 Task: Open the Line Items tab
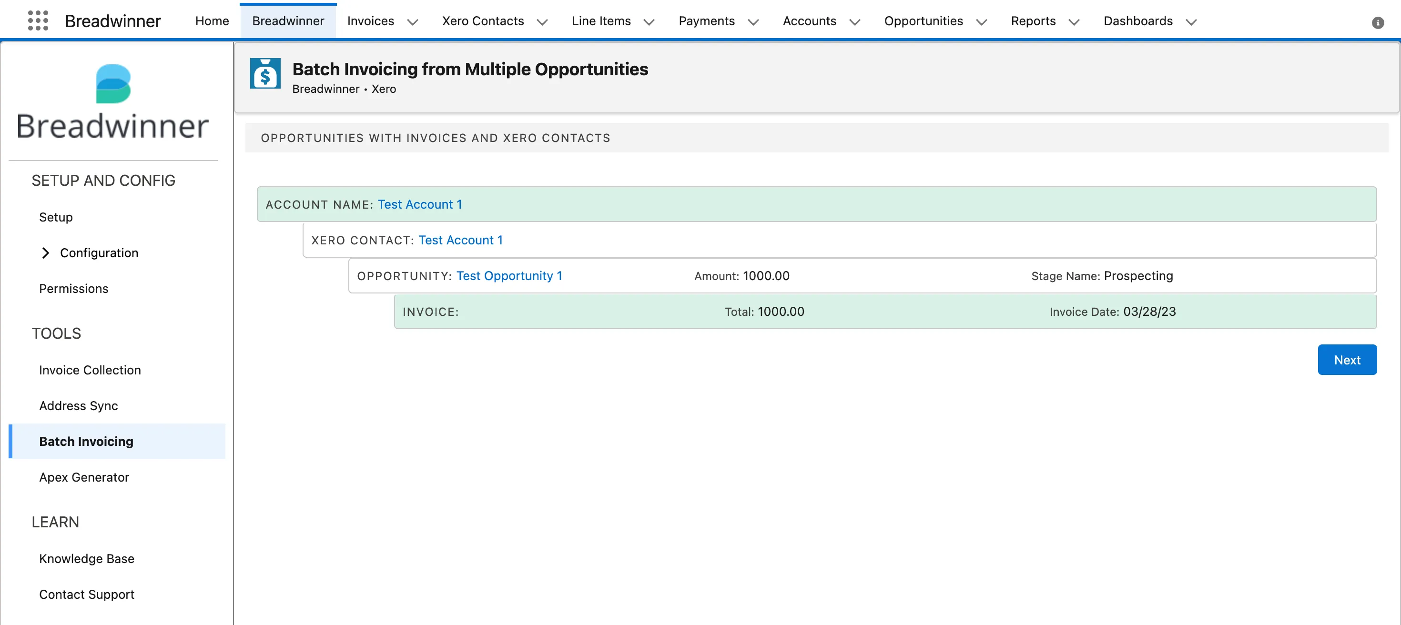coord(601,20)
